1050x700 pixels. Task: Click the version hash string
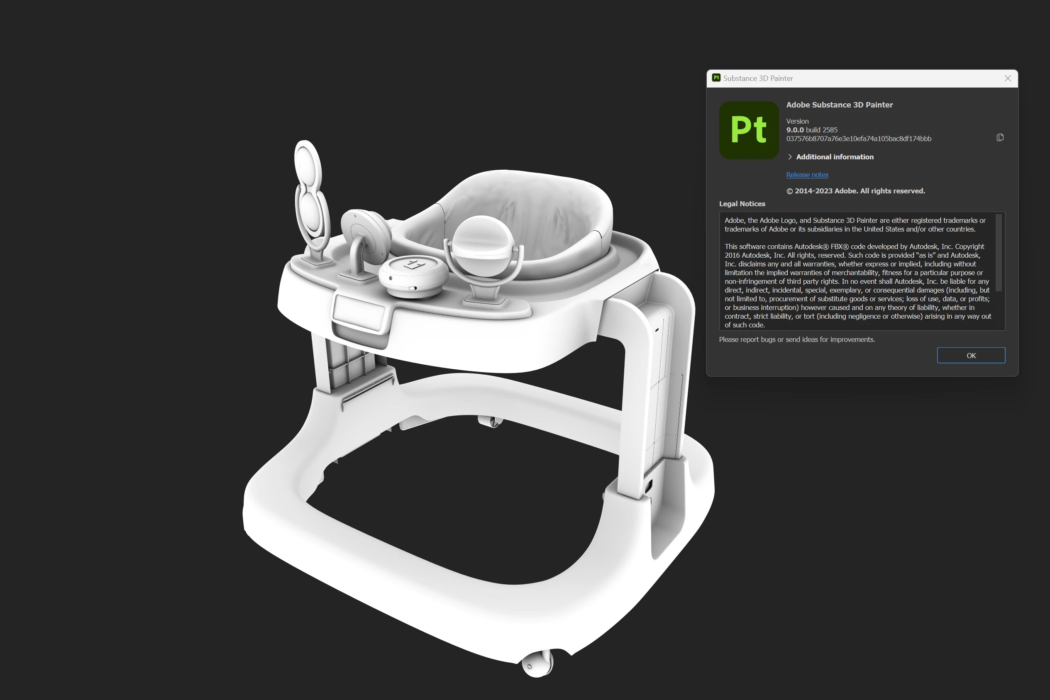click(859, 139)
